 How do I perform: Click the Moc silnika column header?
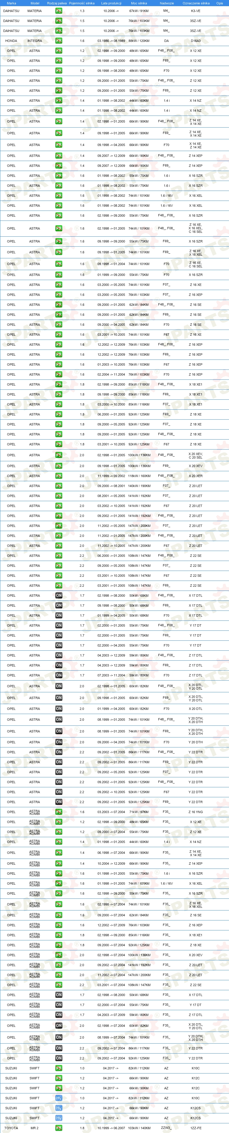(x=139, y=3)
